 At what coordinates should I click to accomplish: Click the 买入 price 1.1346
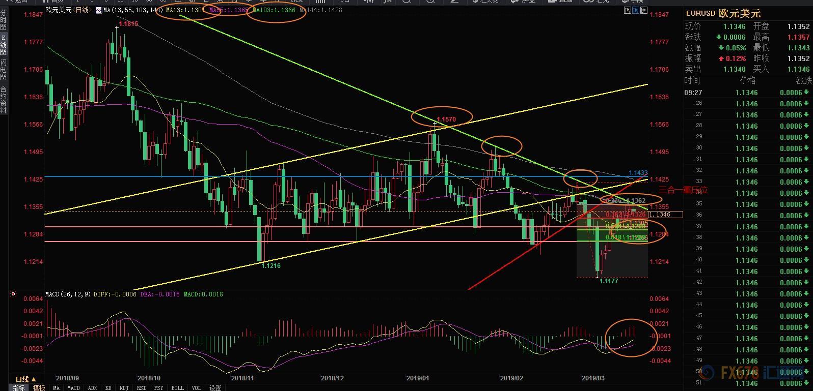pyautogui.click(x=798, y=69)
